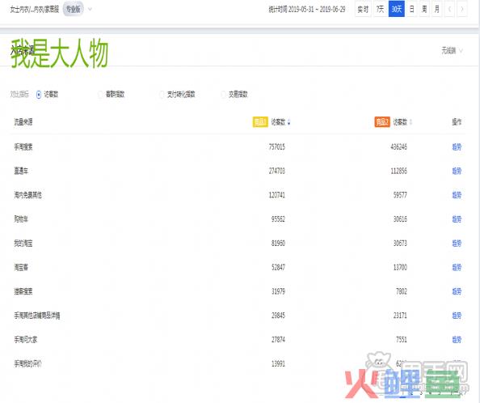480x403 pixels.
Task: Open the 无线端 terminal dropdown
Action: [453, 50]
